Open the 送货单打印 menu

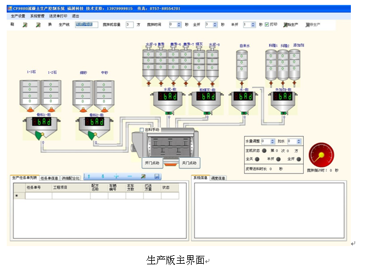tap(58, 16)
